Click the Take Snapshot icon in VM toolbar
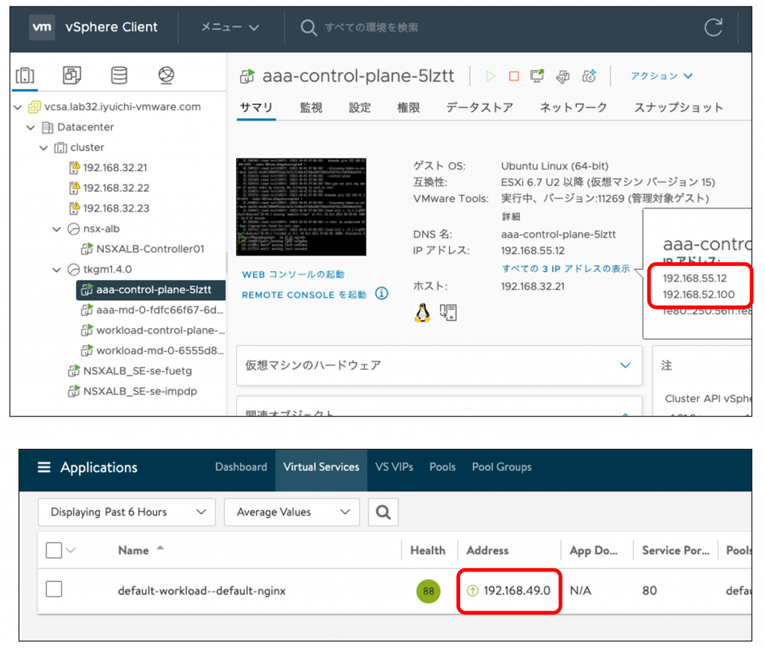The width and height of the screenshot is (765, 650). [x=589, y=76]
